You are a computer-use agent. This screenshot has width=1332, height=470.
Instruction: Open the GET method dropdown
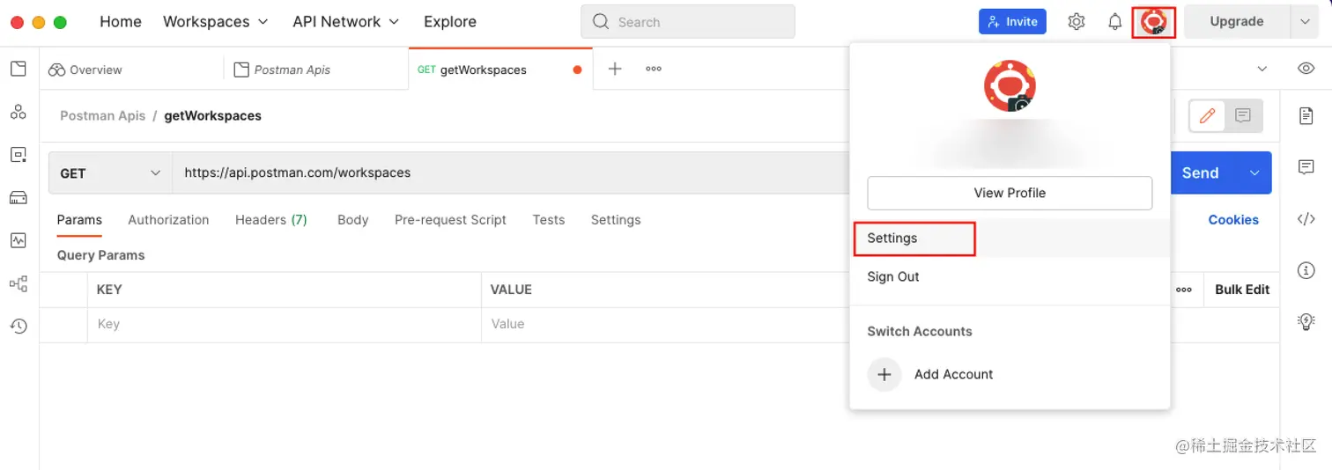[x=110, y=173]
